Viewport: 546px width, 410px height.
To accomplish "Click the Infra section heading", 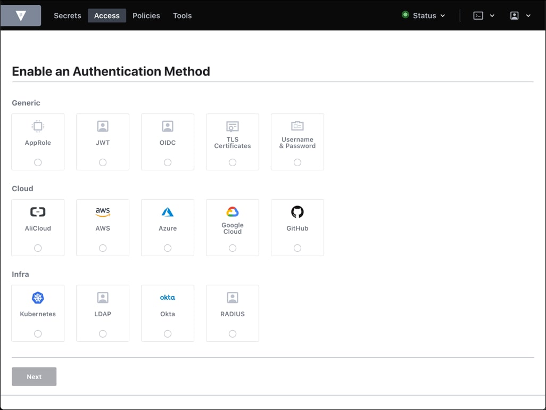I will pyautogui.click(x=21, y=275).
